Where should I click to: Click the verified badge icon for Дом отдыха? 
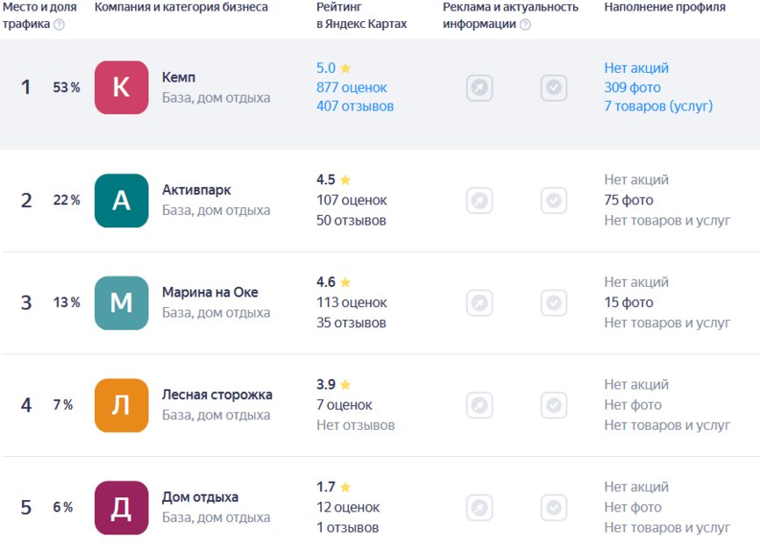pos(553,507)
